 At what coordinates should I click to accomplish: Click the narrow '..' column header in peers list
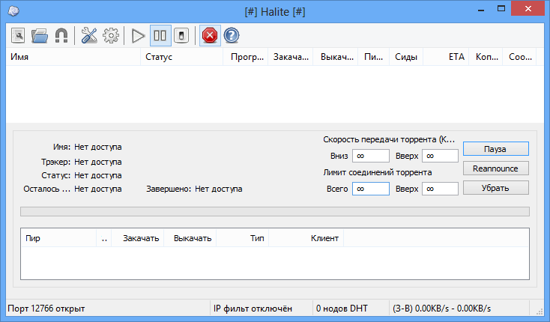pyautogui.click(x=104, y=238)
